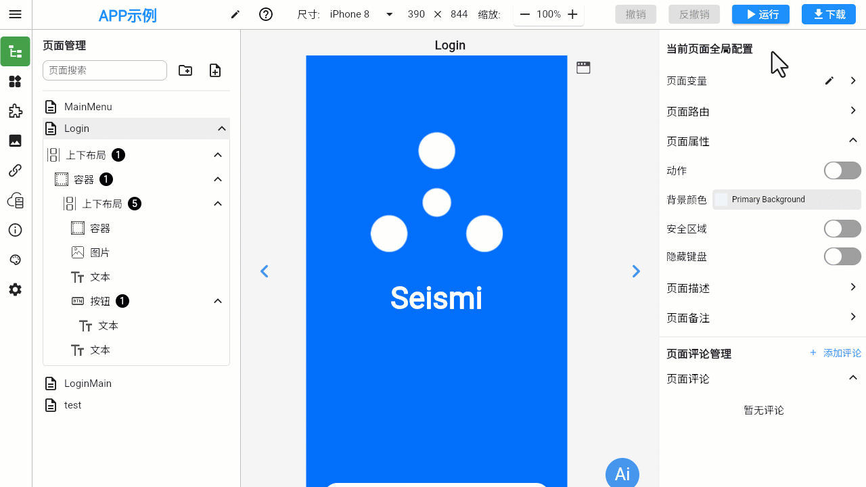Open the image assets sidebar icon
This screenshot has height=487, width=866.
[15, 141]
